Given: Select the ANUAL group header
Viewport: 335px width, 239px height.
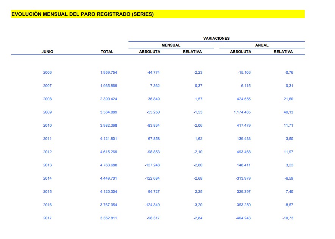Looking at the screenshot, I should pos(261,45).
